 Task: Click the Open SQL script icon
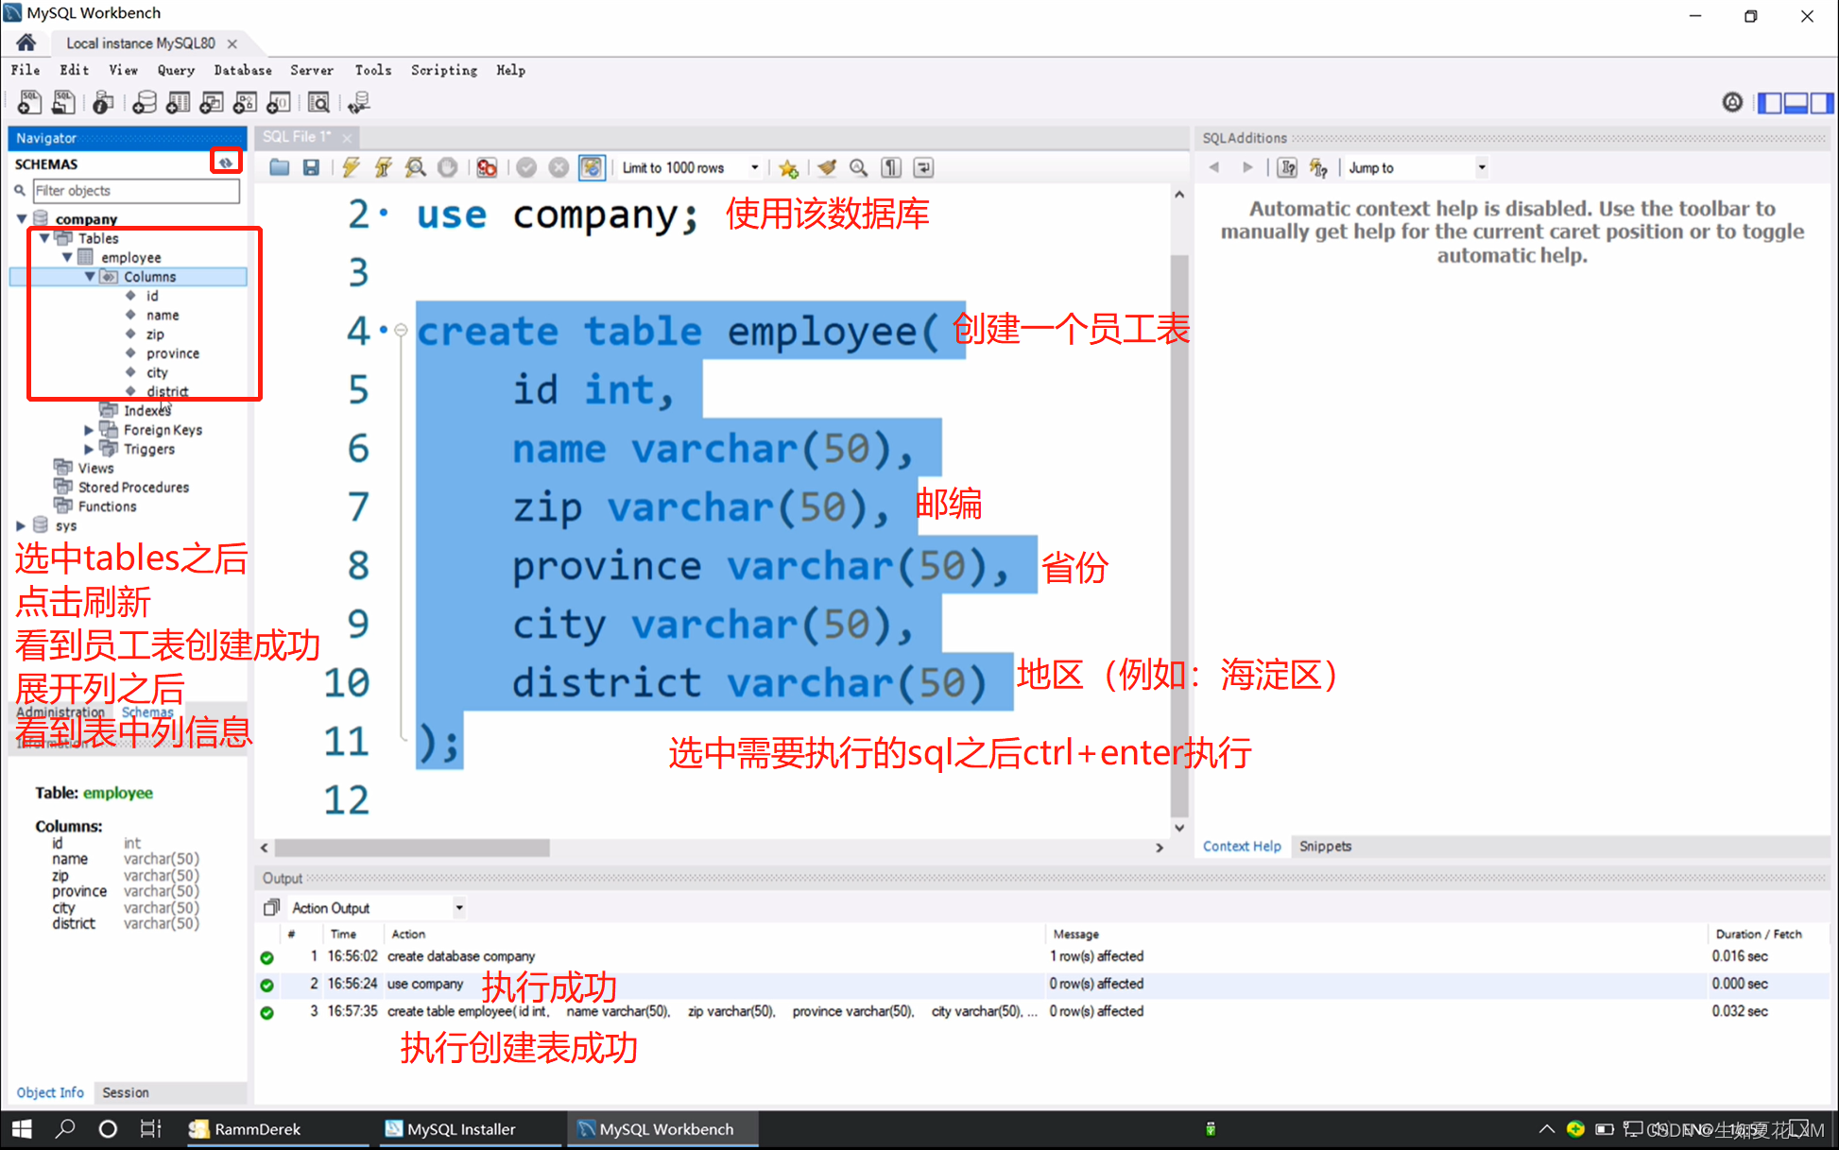277,168
